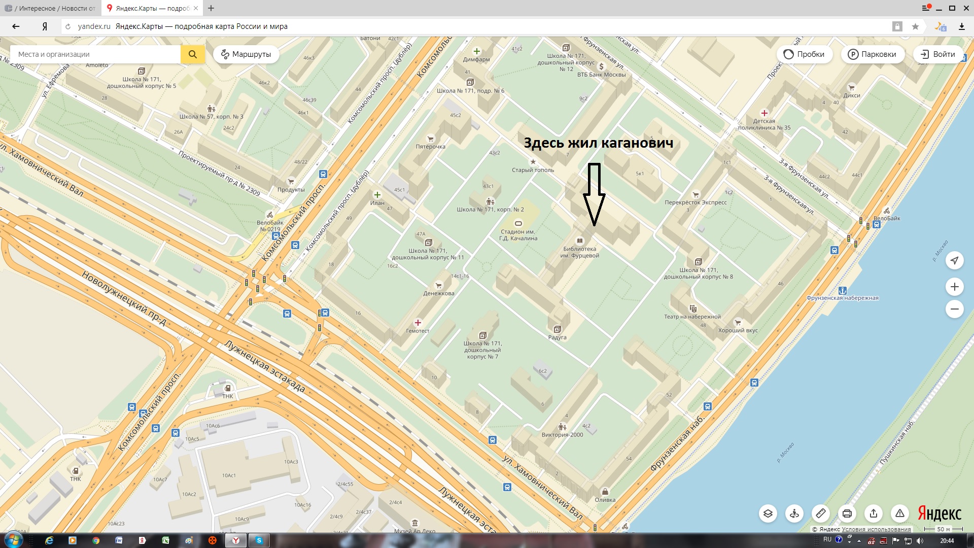Click the Маршруты routes button
The image size is (974, 548).
coord(247,54)
